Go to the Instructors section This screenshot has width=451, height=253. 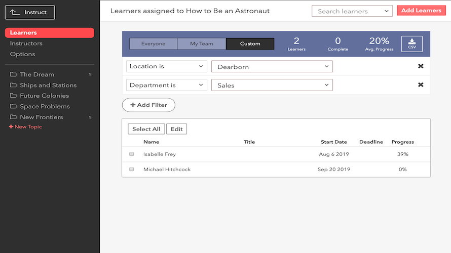(x=26, y=44)
